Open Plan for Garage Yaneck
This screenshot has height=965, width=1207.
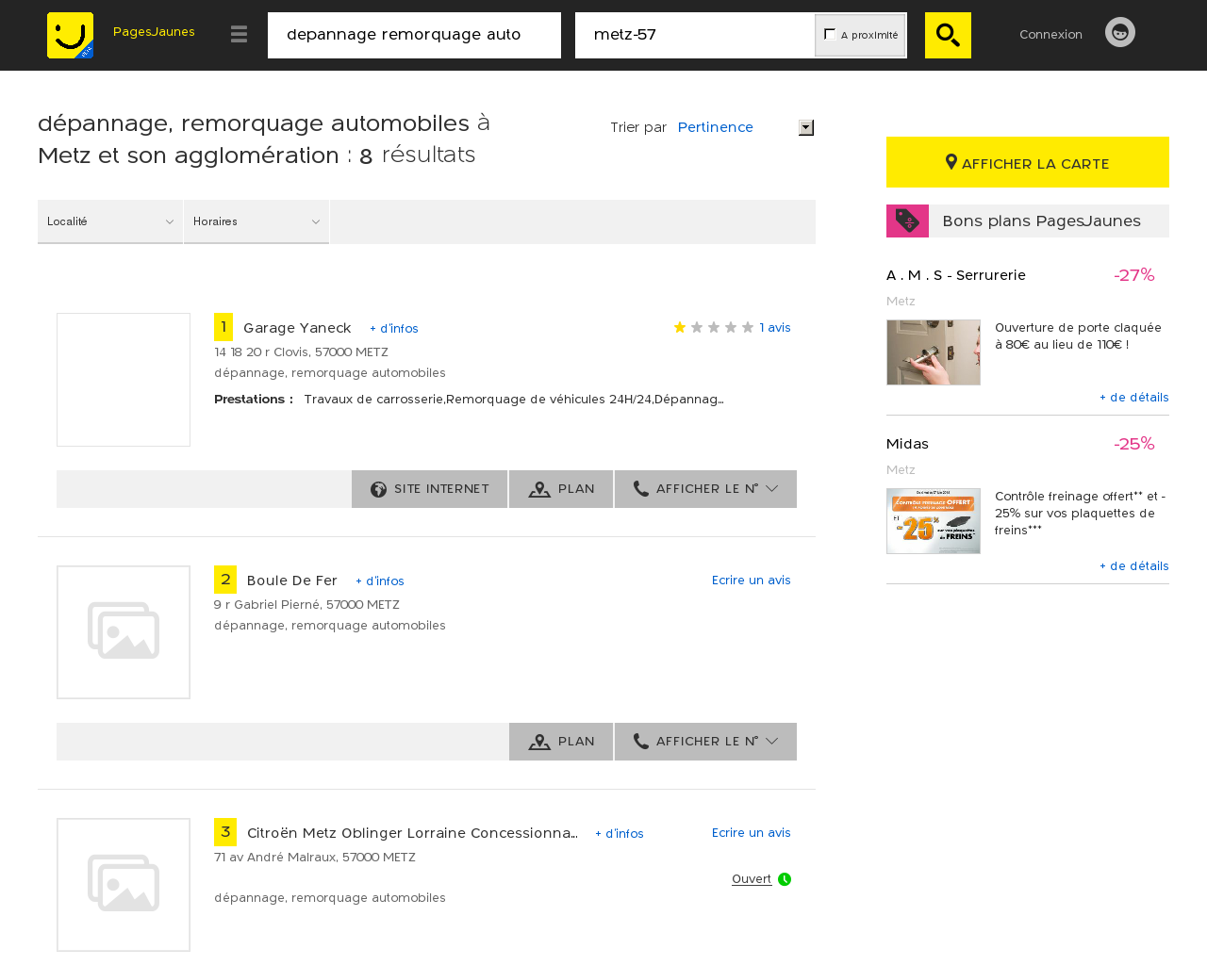561,489
